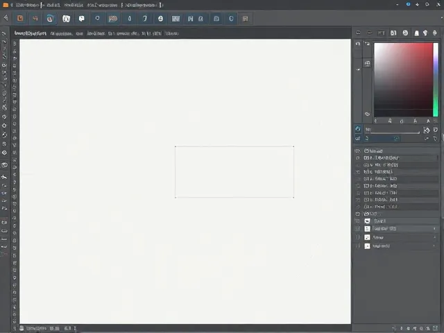Click the circular reset icon right of the bucket icon
444x333 pixels.
(436, 130)
